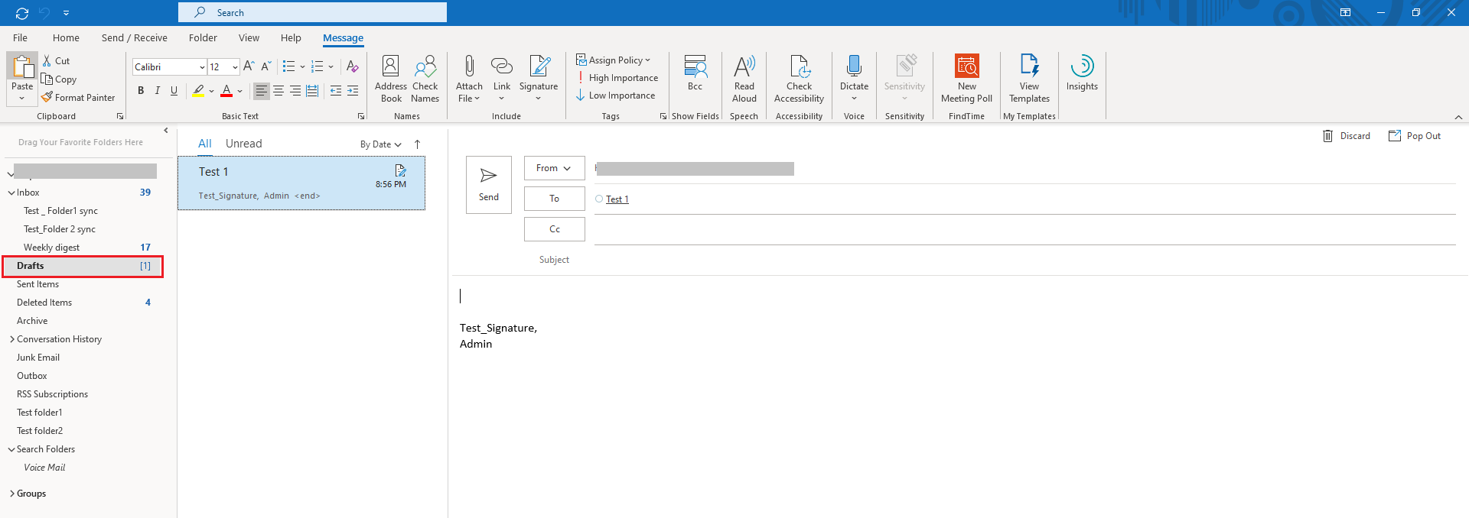Expand the Groups section

11,494
